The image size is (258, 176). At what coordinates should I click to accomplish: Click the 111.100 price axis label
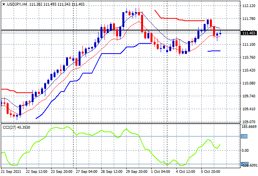[249, 45]
